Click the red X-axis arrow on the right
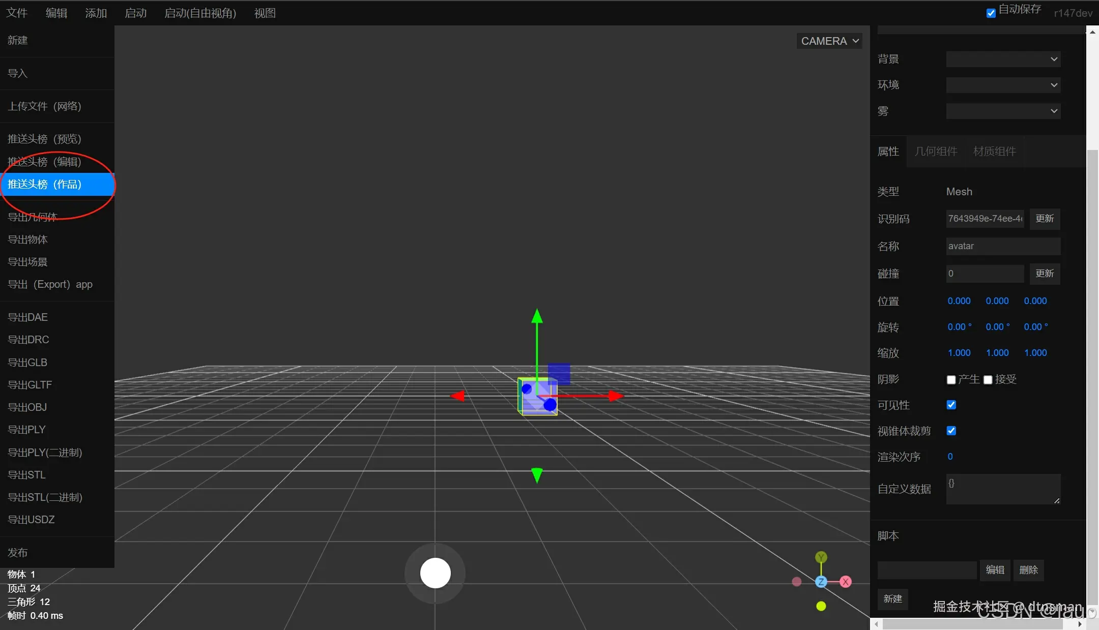Viewport: 1099px width, 630px height. pyautogui.click(x=616, y=396)
